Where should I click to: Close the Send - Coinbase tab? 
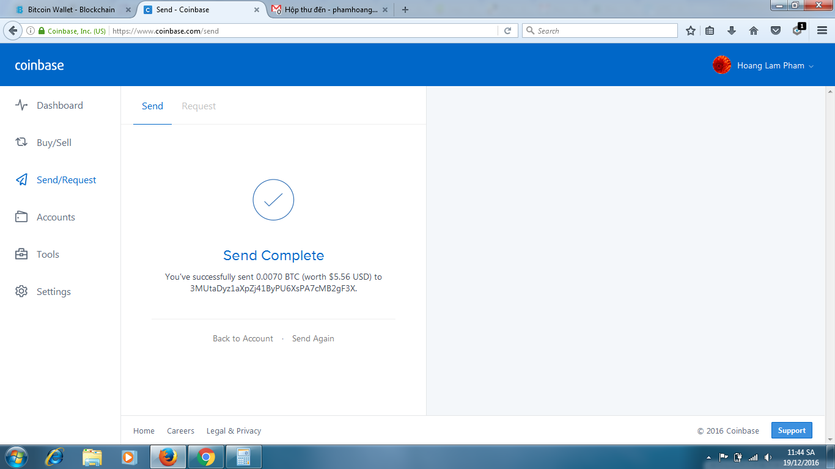click(257, 10)
